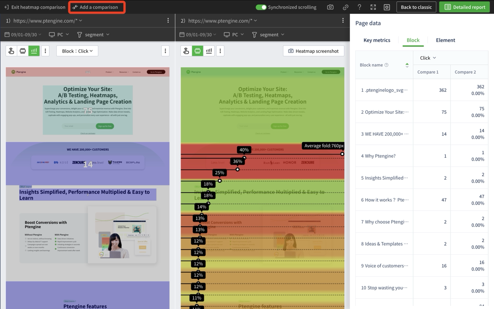Open more heatmap types menu in comparison 1

point(45,51)
